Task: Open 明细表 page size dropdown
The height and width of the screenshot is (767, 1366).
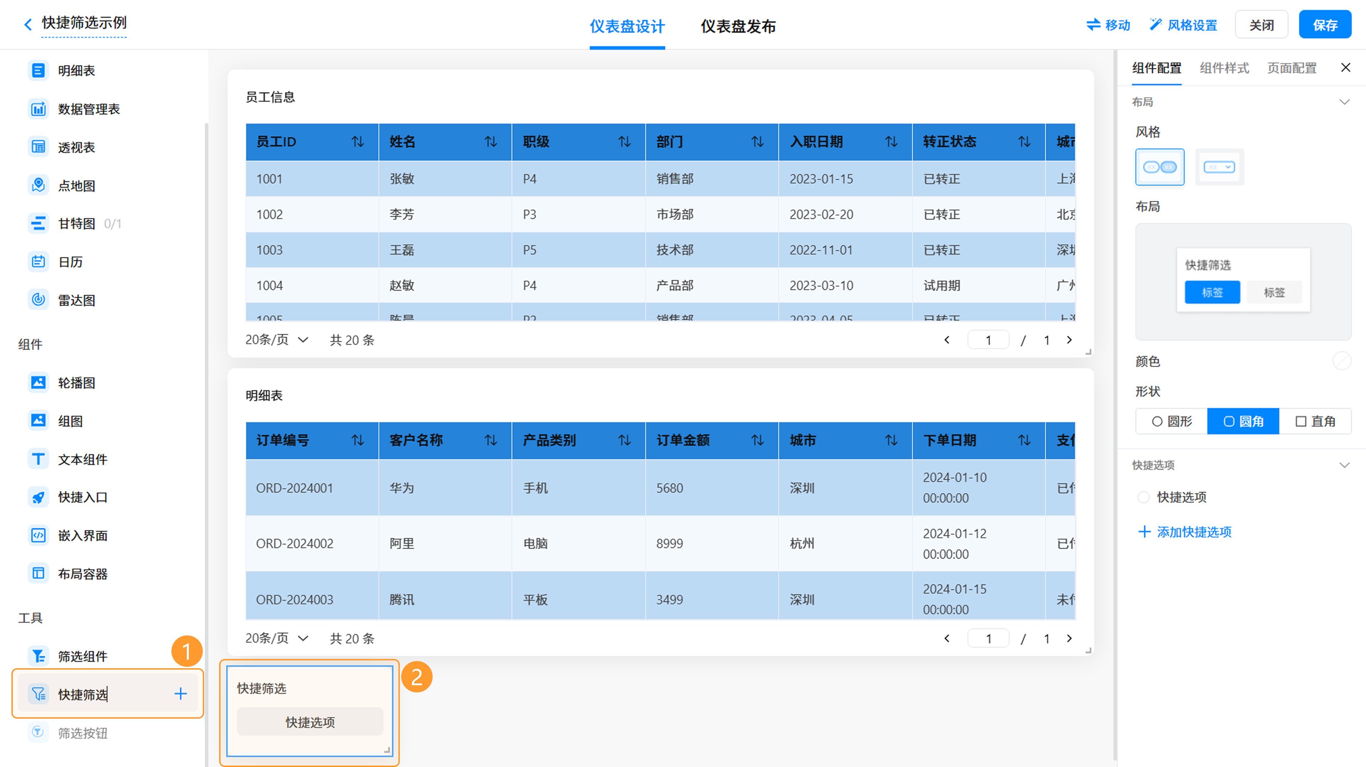Action: [277, 638]
